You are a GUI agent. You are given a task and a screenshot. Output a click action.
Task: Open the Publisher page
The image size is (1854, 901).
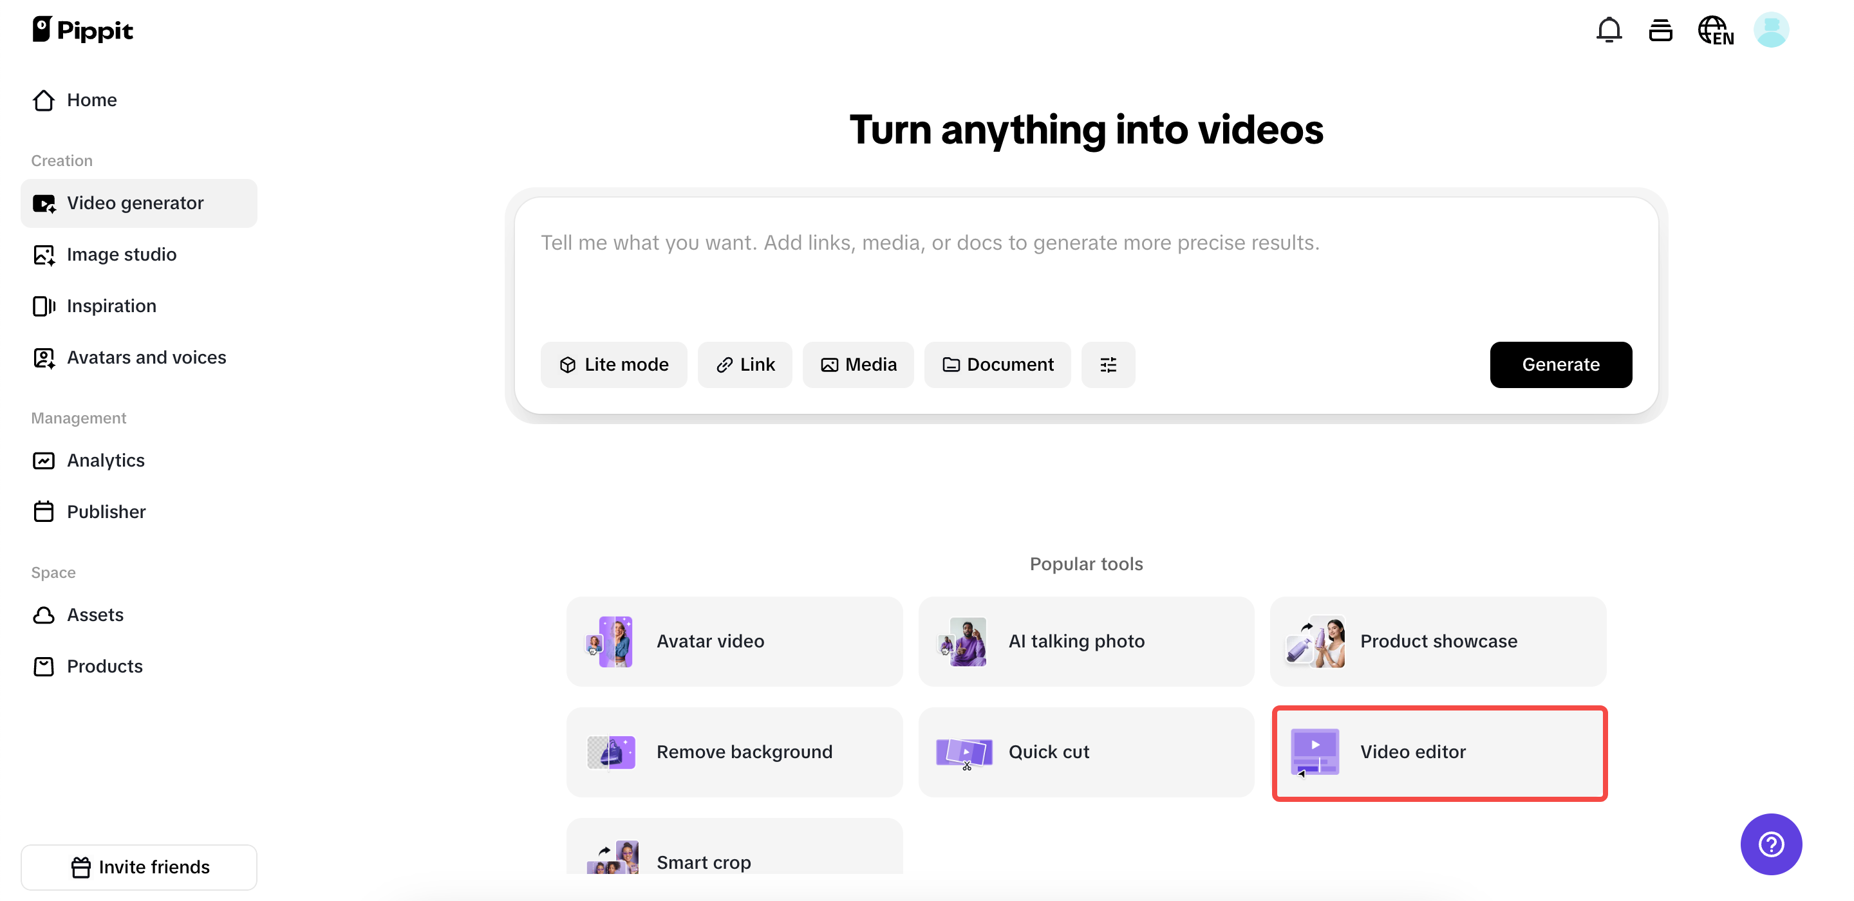[106, 512]
